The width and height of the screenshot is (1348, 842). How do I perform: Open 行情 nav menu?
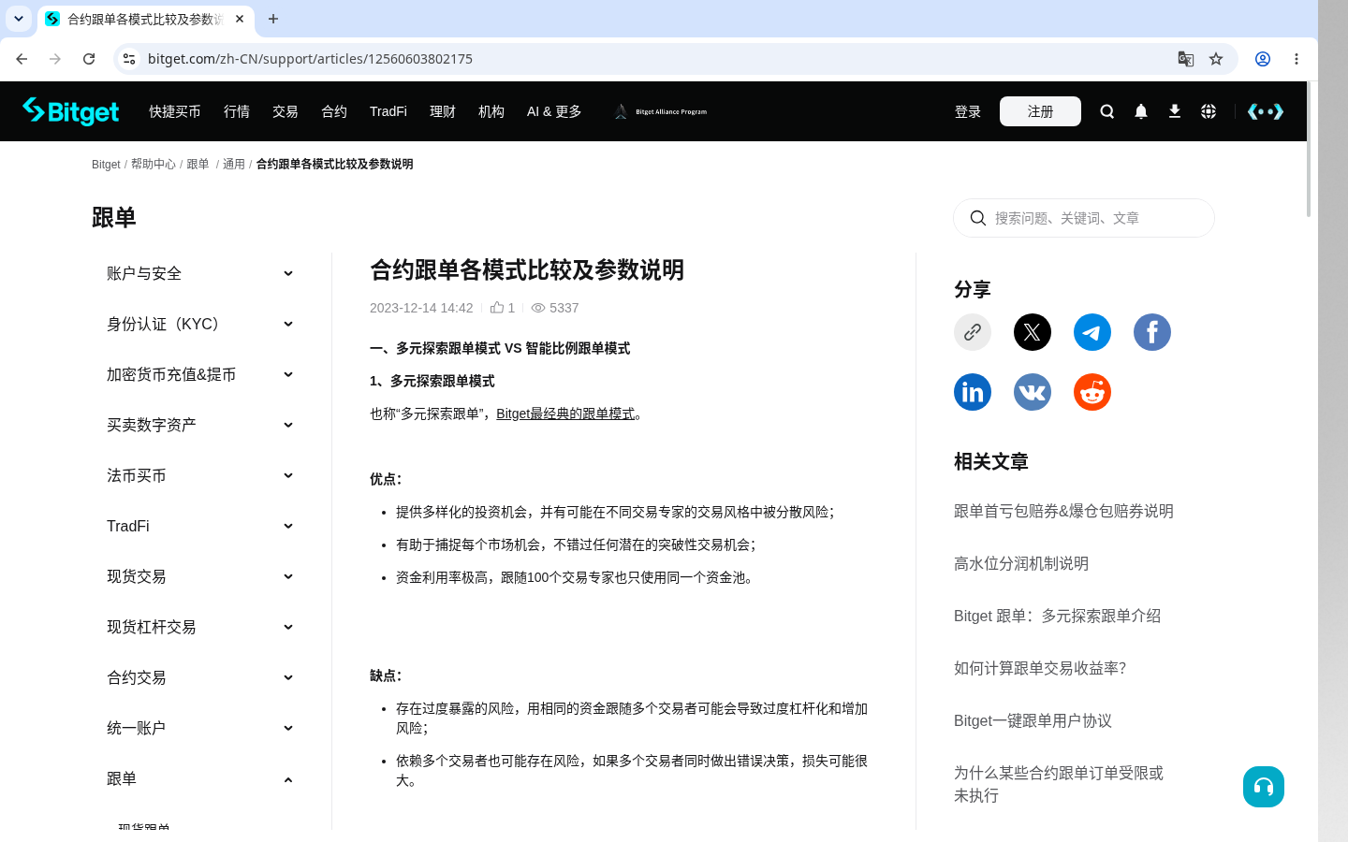[x=237, y=111]
